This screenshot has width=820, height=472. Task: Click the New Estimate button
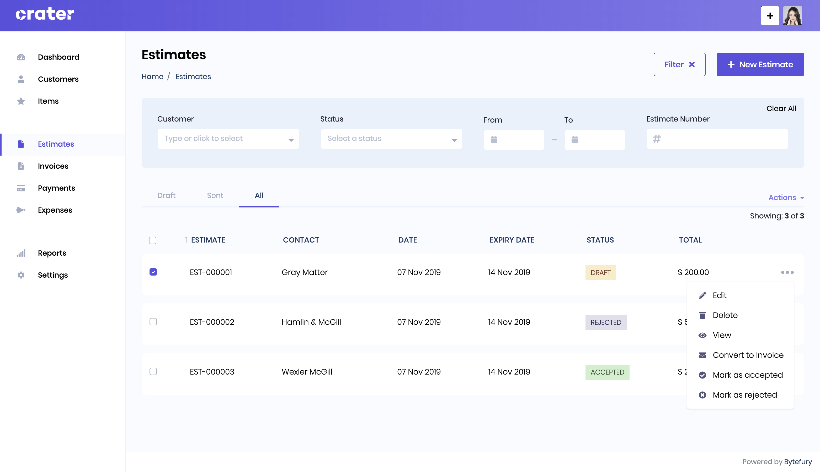(x=760, y=64)
